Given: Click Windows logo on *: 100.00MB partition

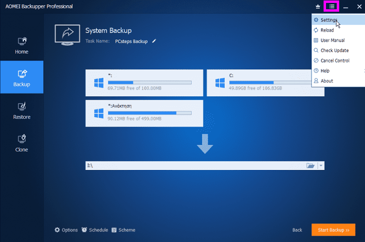Looking at the screenshot, I should pyautogui.click(x=99, y=83).
